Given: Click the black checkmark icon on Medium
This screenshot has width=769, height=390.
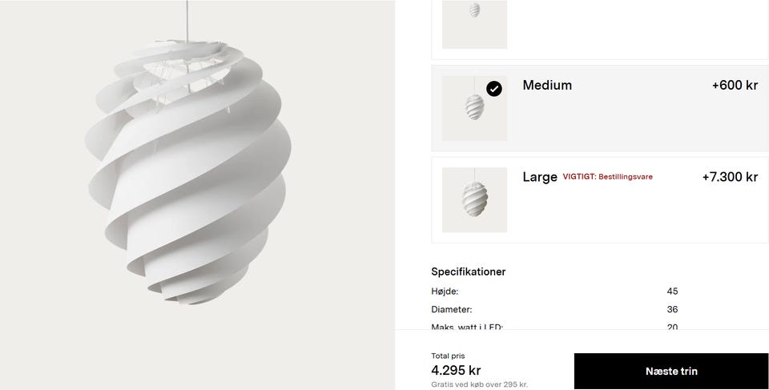Looking at the screenshot, I should (x=494, y=89).
